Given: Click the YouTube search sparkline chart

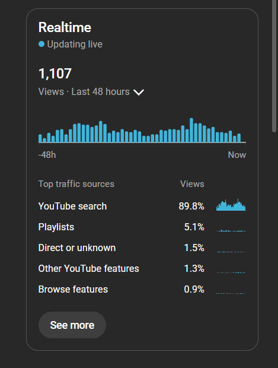Looking at the screenshot, I should coord(231,205).
